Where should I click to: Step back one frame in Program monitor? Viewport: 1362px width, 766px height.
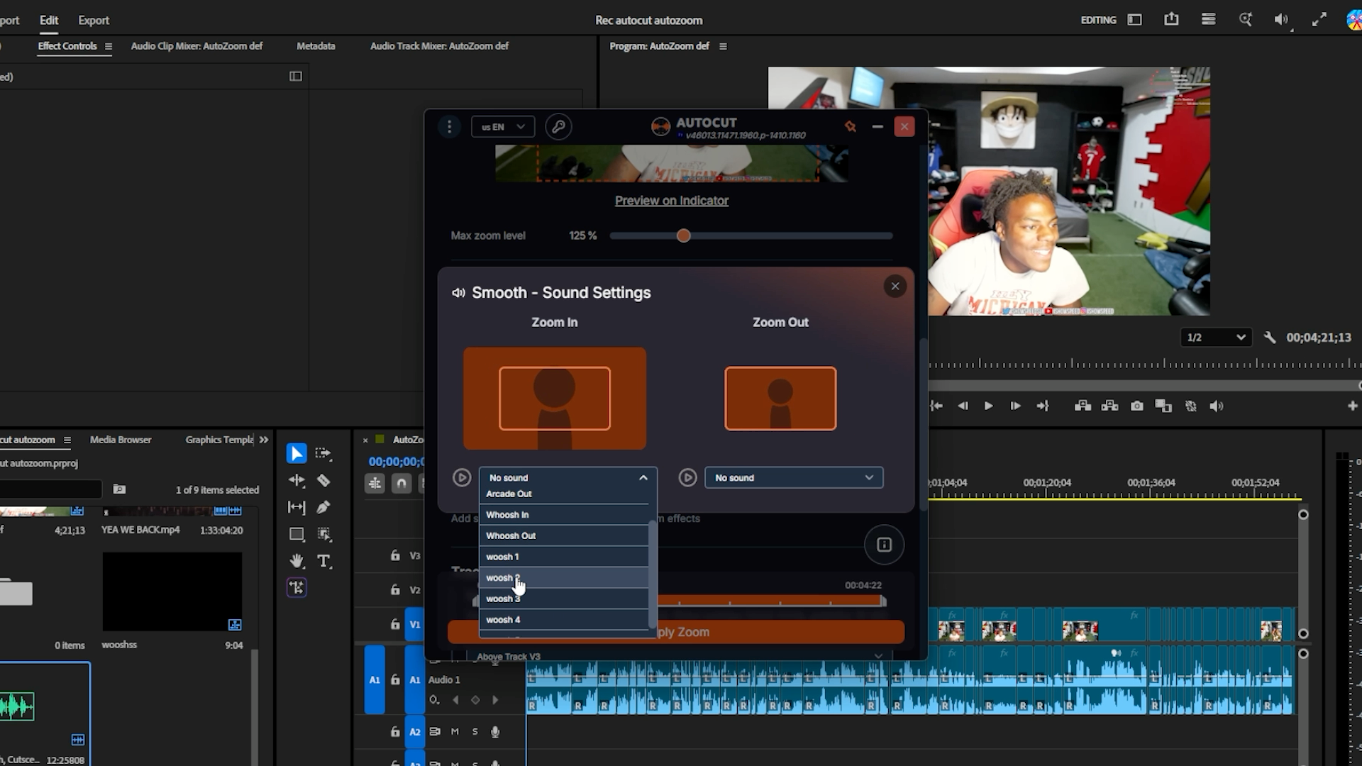click(x=963, y=406)
